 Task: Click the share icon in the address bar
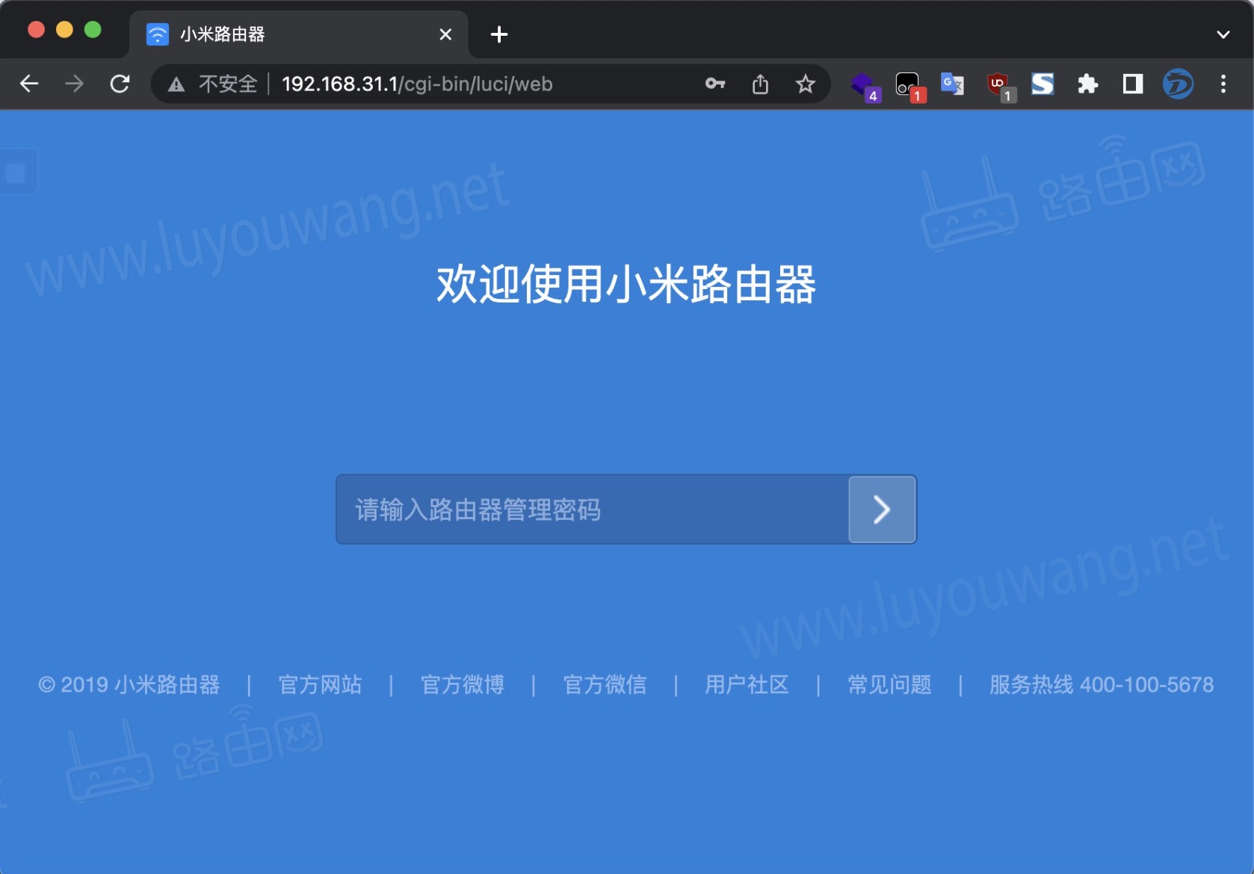tap(761, 84)
